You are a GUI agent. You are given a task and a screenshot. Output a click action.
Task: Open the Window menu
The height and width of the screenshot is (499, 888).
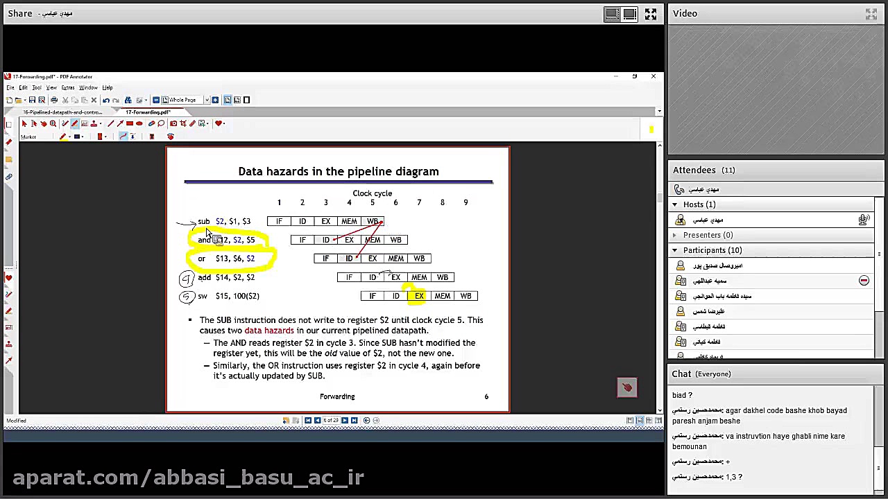pyautogui.click(x=88, y=88)
